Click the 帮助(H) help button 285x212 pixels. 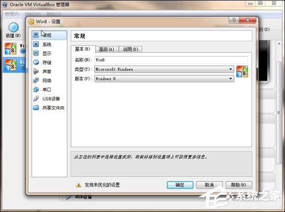(239, 185)
